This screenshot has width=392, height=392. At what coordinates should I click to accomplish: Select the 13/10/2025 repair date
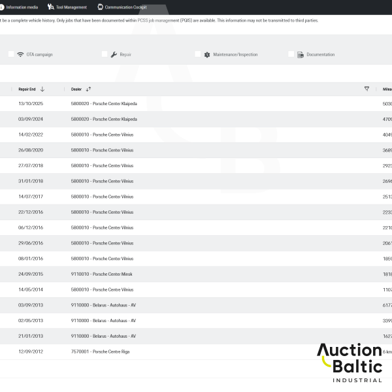click(31, 103)
